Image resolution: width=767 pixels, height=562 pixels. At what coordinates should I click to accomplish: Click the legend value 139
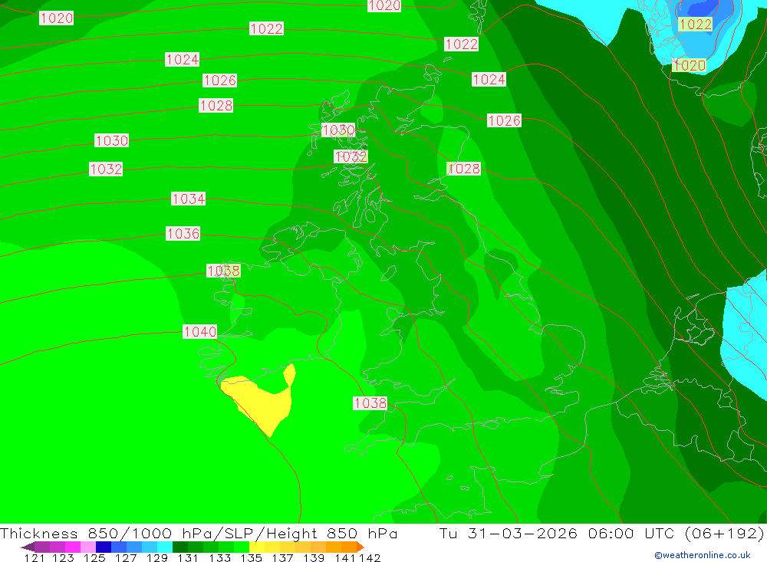[314, 557]
